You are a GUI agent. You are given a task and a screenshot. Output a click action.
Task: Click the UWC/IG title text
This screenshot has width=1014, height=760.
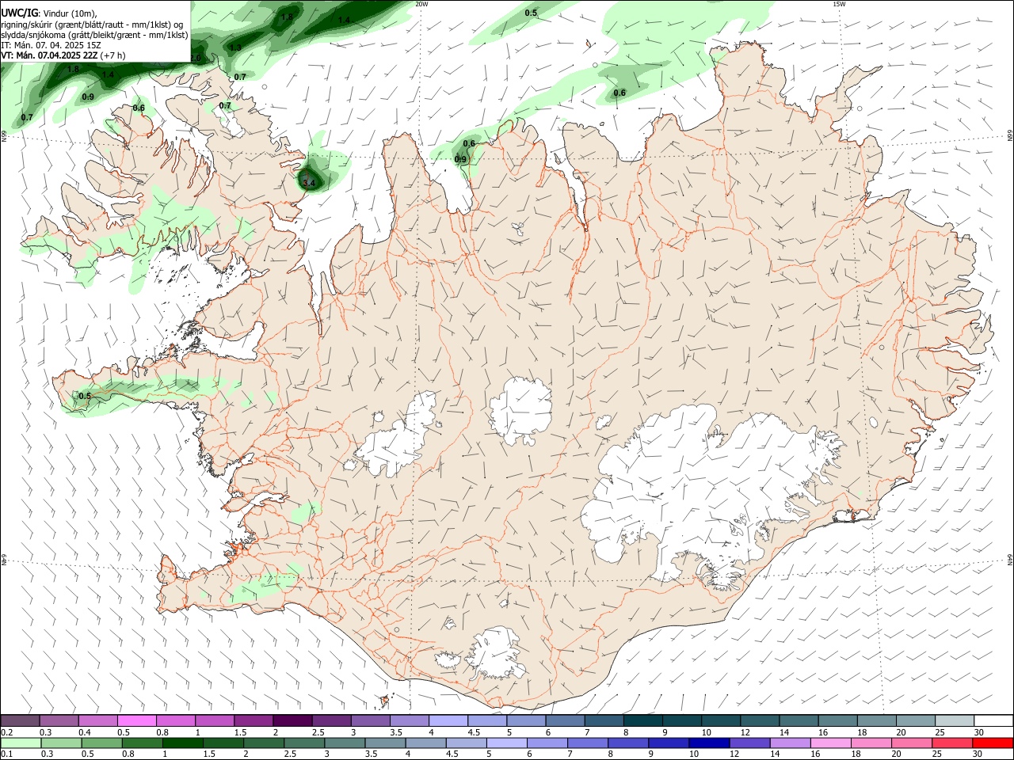click(19, 13)
